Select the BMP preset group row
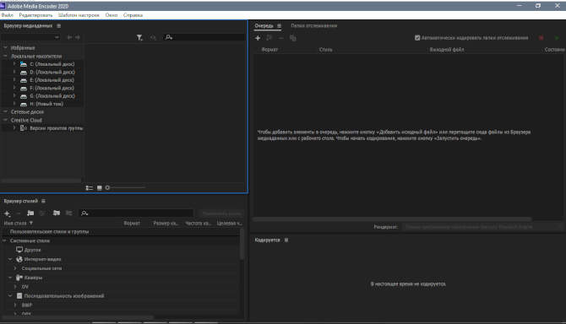The image size is (566, 324). (27, 305)
